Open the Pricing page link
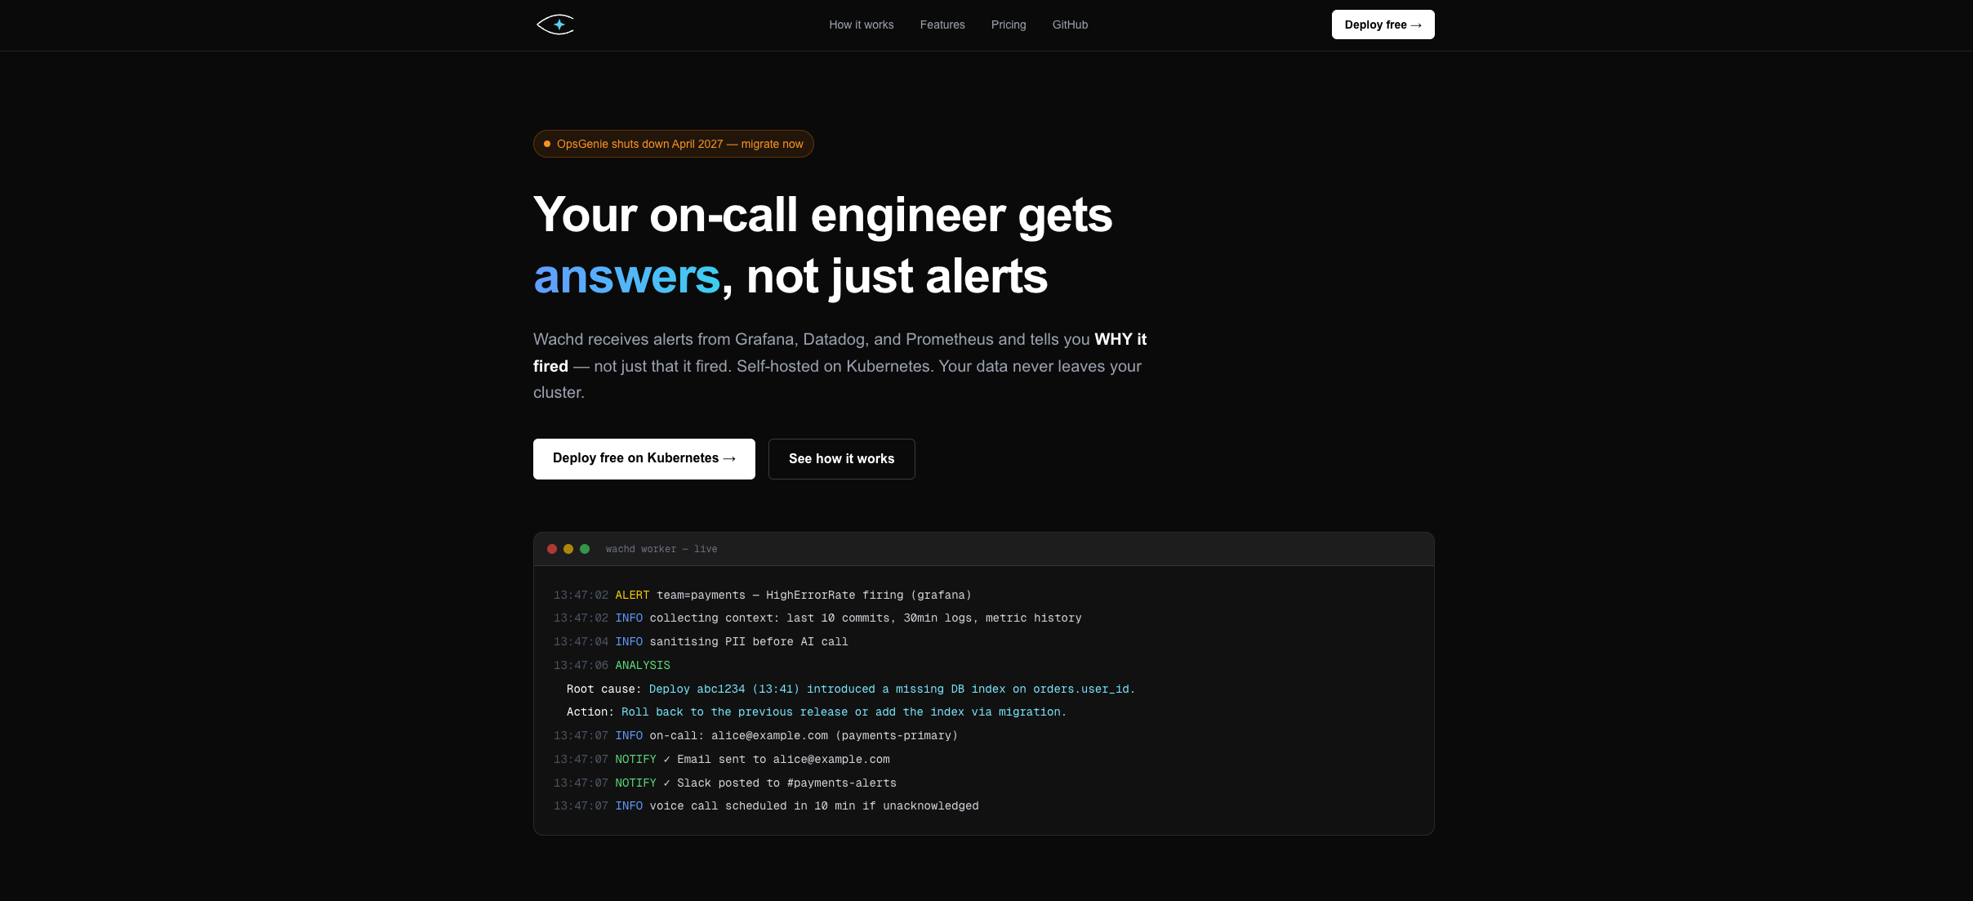The width and height of the screenshot is (1973, 901). point(1009,25)
